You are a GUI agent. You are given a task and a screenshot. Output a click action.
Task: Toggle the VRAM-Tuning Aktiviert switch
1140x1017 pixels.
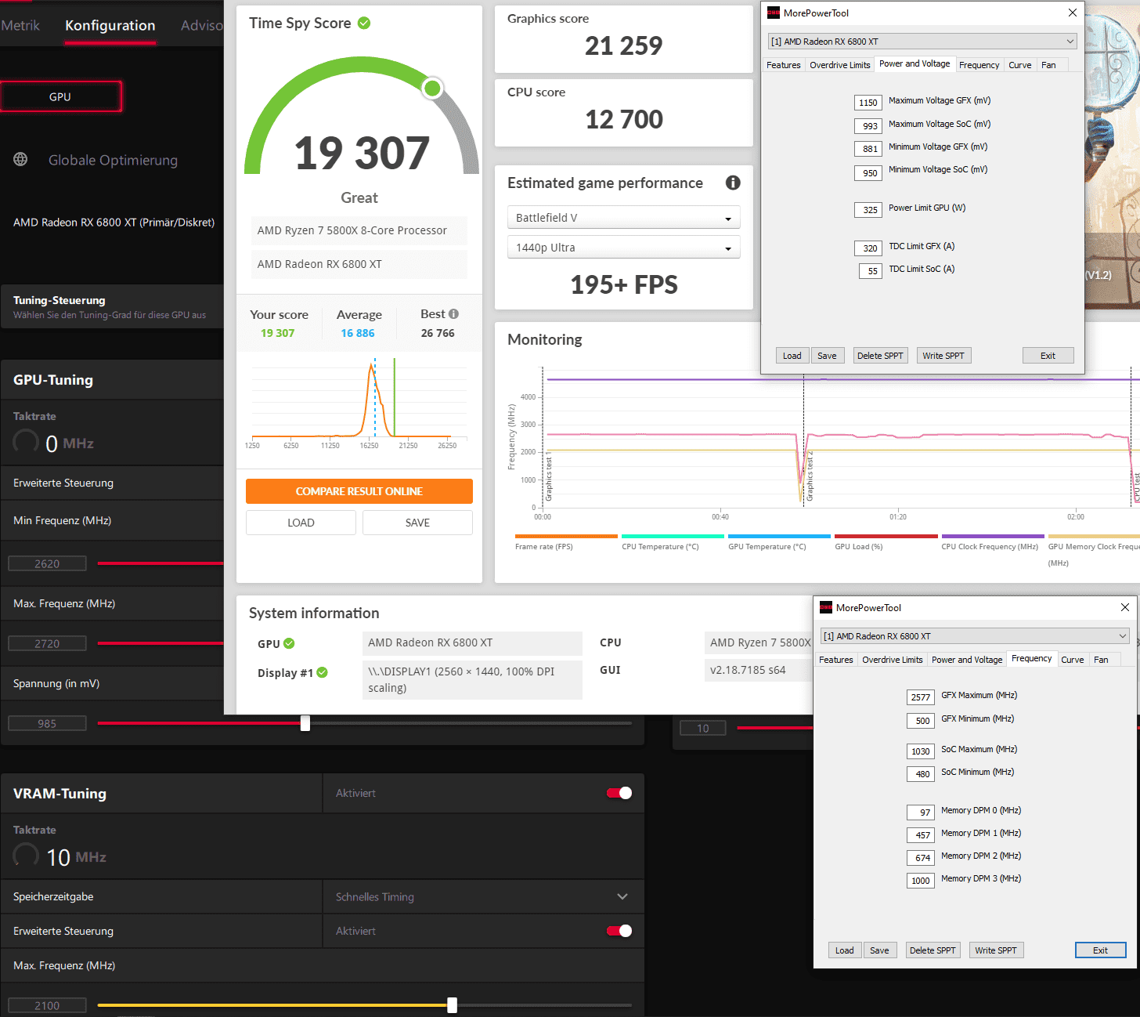(619, 793)
